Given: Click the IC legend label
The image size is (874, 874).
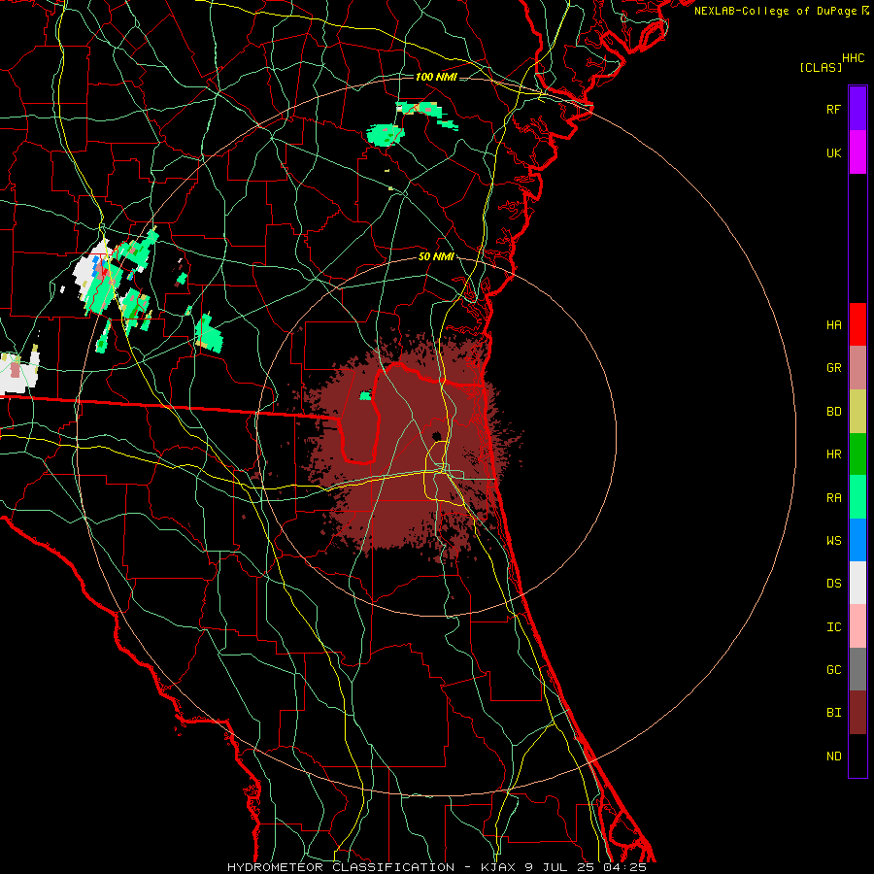Looking at the screenshot, I should [x=833, y=627].
